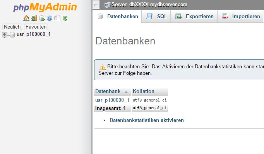264x154 pixels.
Task: Sort by Datenbank ascending arrow
Action: 126,92
